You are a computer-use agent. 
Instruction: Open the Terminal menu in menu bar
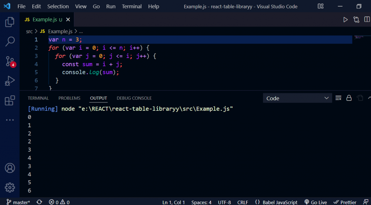click(132, 7)
